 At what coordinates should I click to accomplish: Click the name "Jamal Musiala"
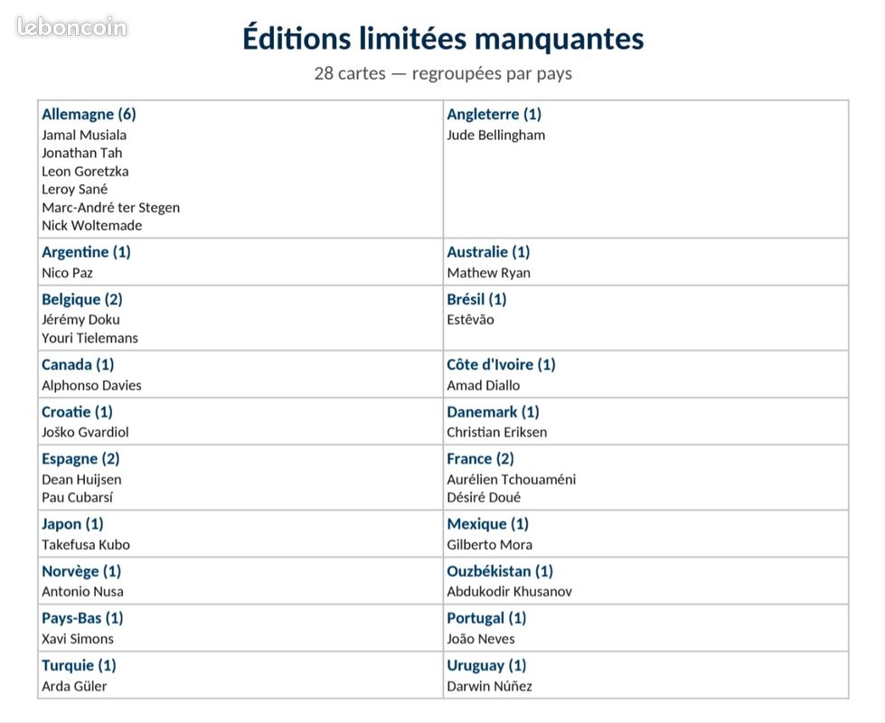(x=84, y=135)
